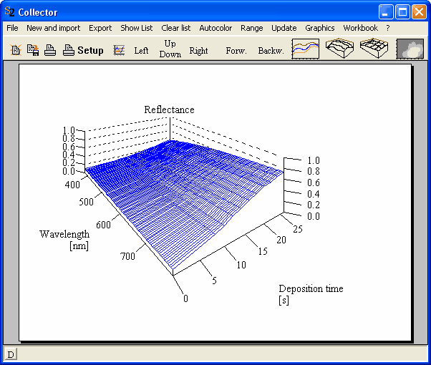This screenshot has height=365, width=431.
Task: Select the 3D surface plot view
Action: pyautogui.click(x=340, y=49)
